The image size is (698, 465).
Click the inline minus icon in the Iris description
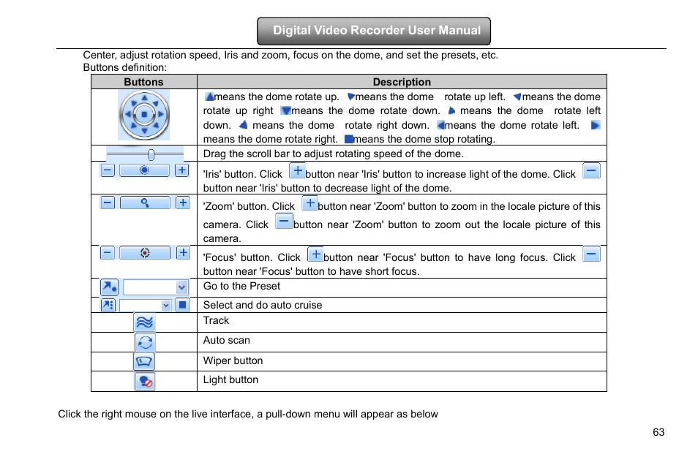click(x=592, y=170)
